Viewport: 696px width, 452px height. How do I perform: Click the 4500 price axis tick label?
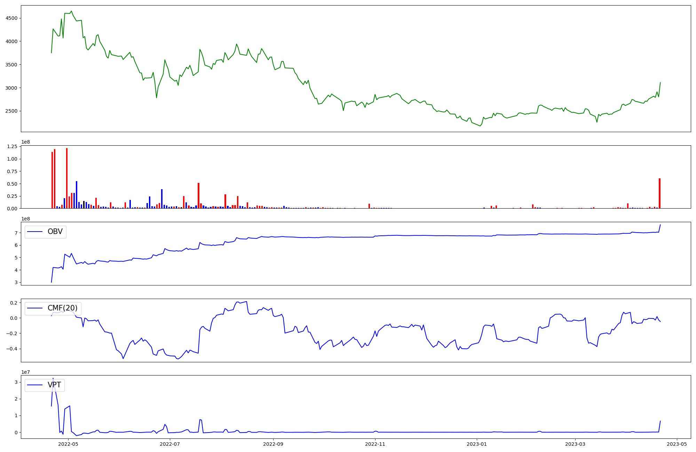pyautogui.click(x=11, y=18)
